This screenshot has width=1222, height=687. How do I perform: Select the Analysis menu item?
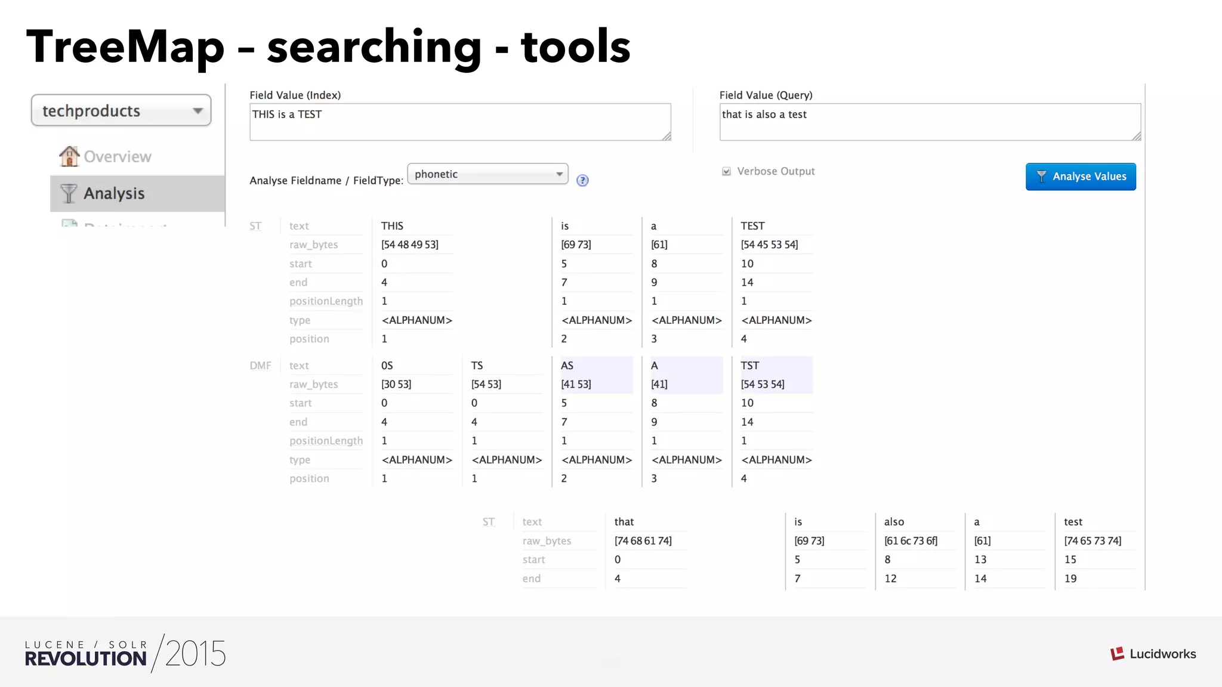(138, 193)
